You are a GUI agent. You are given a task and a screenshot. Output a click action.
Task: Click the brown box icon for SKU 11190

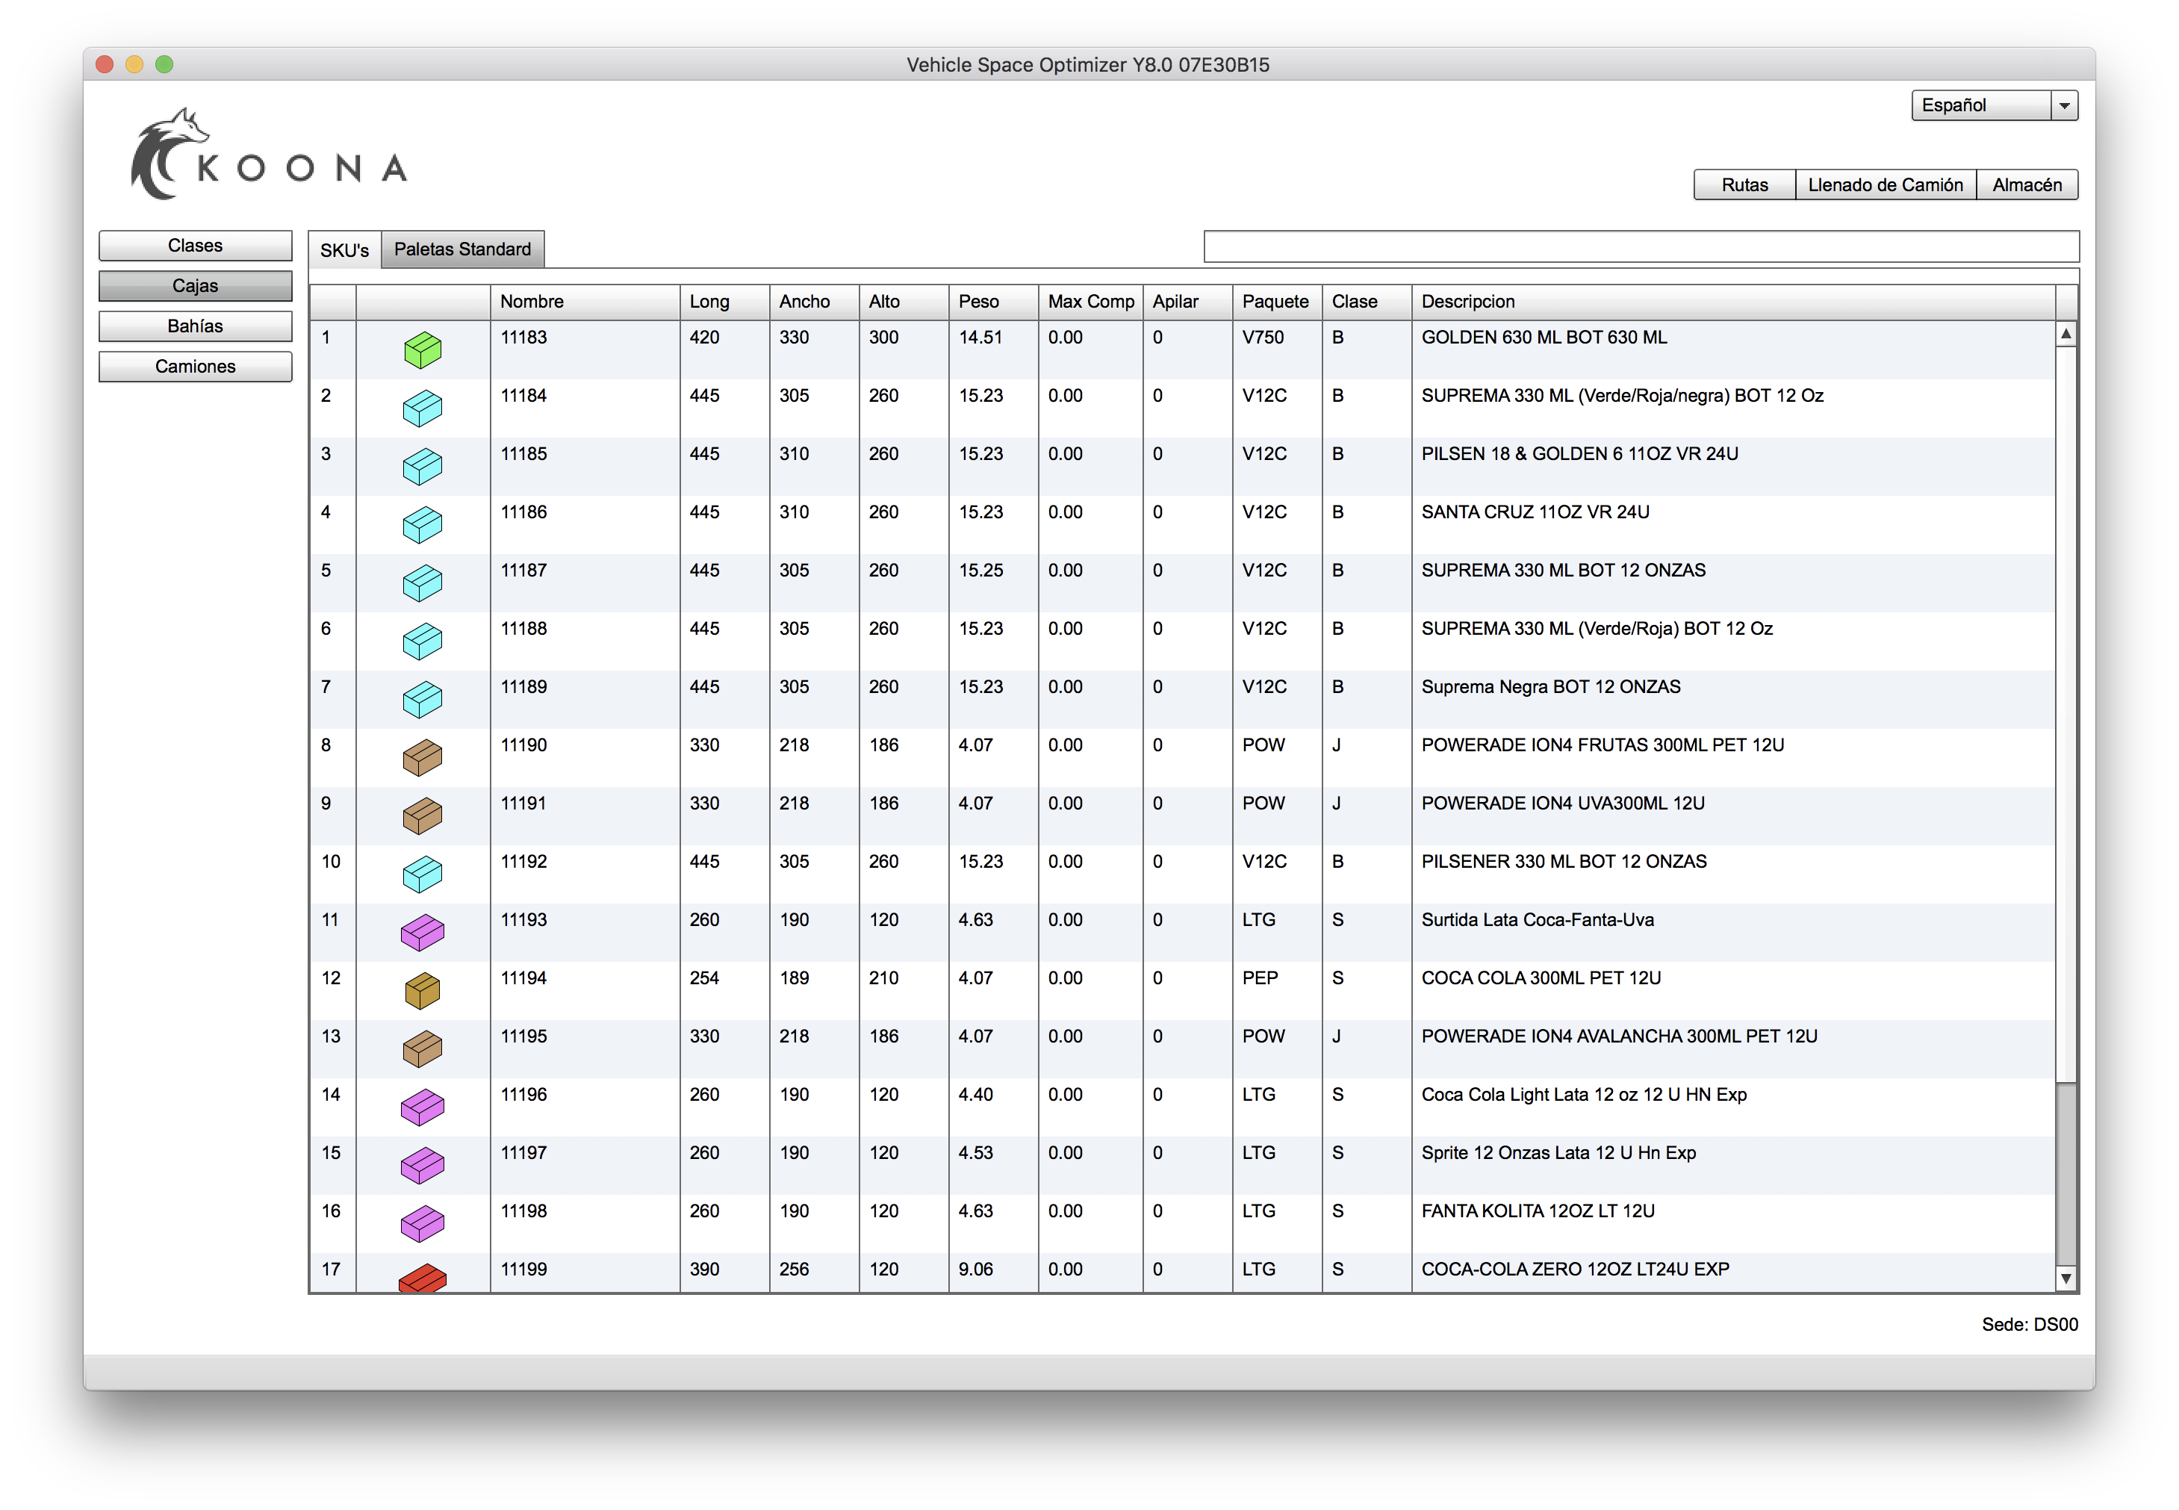click(422, 758)
